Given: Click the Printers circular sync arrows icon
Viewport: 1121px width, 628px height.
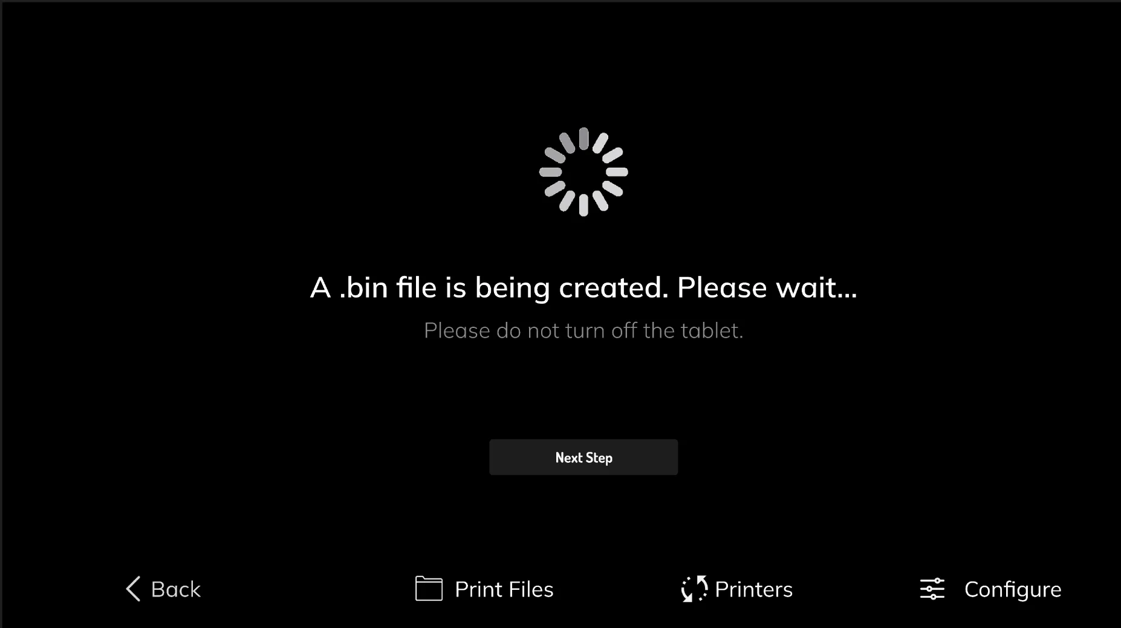Looking at the screenshot, I should tap(694, 589).
